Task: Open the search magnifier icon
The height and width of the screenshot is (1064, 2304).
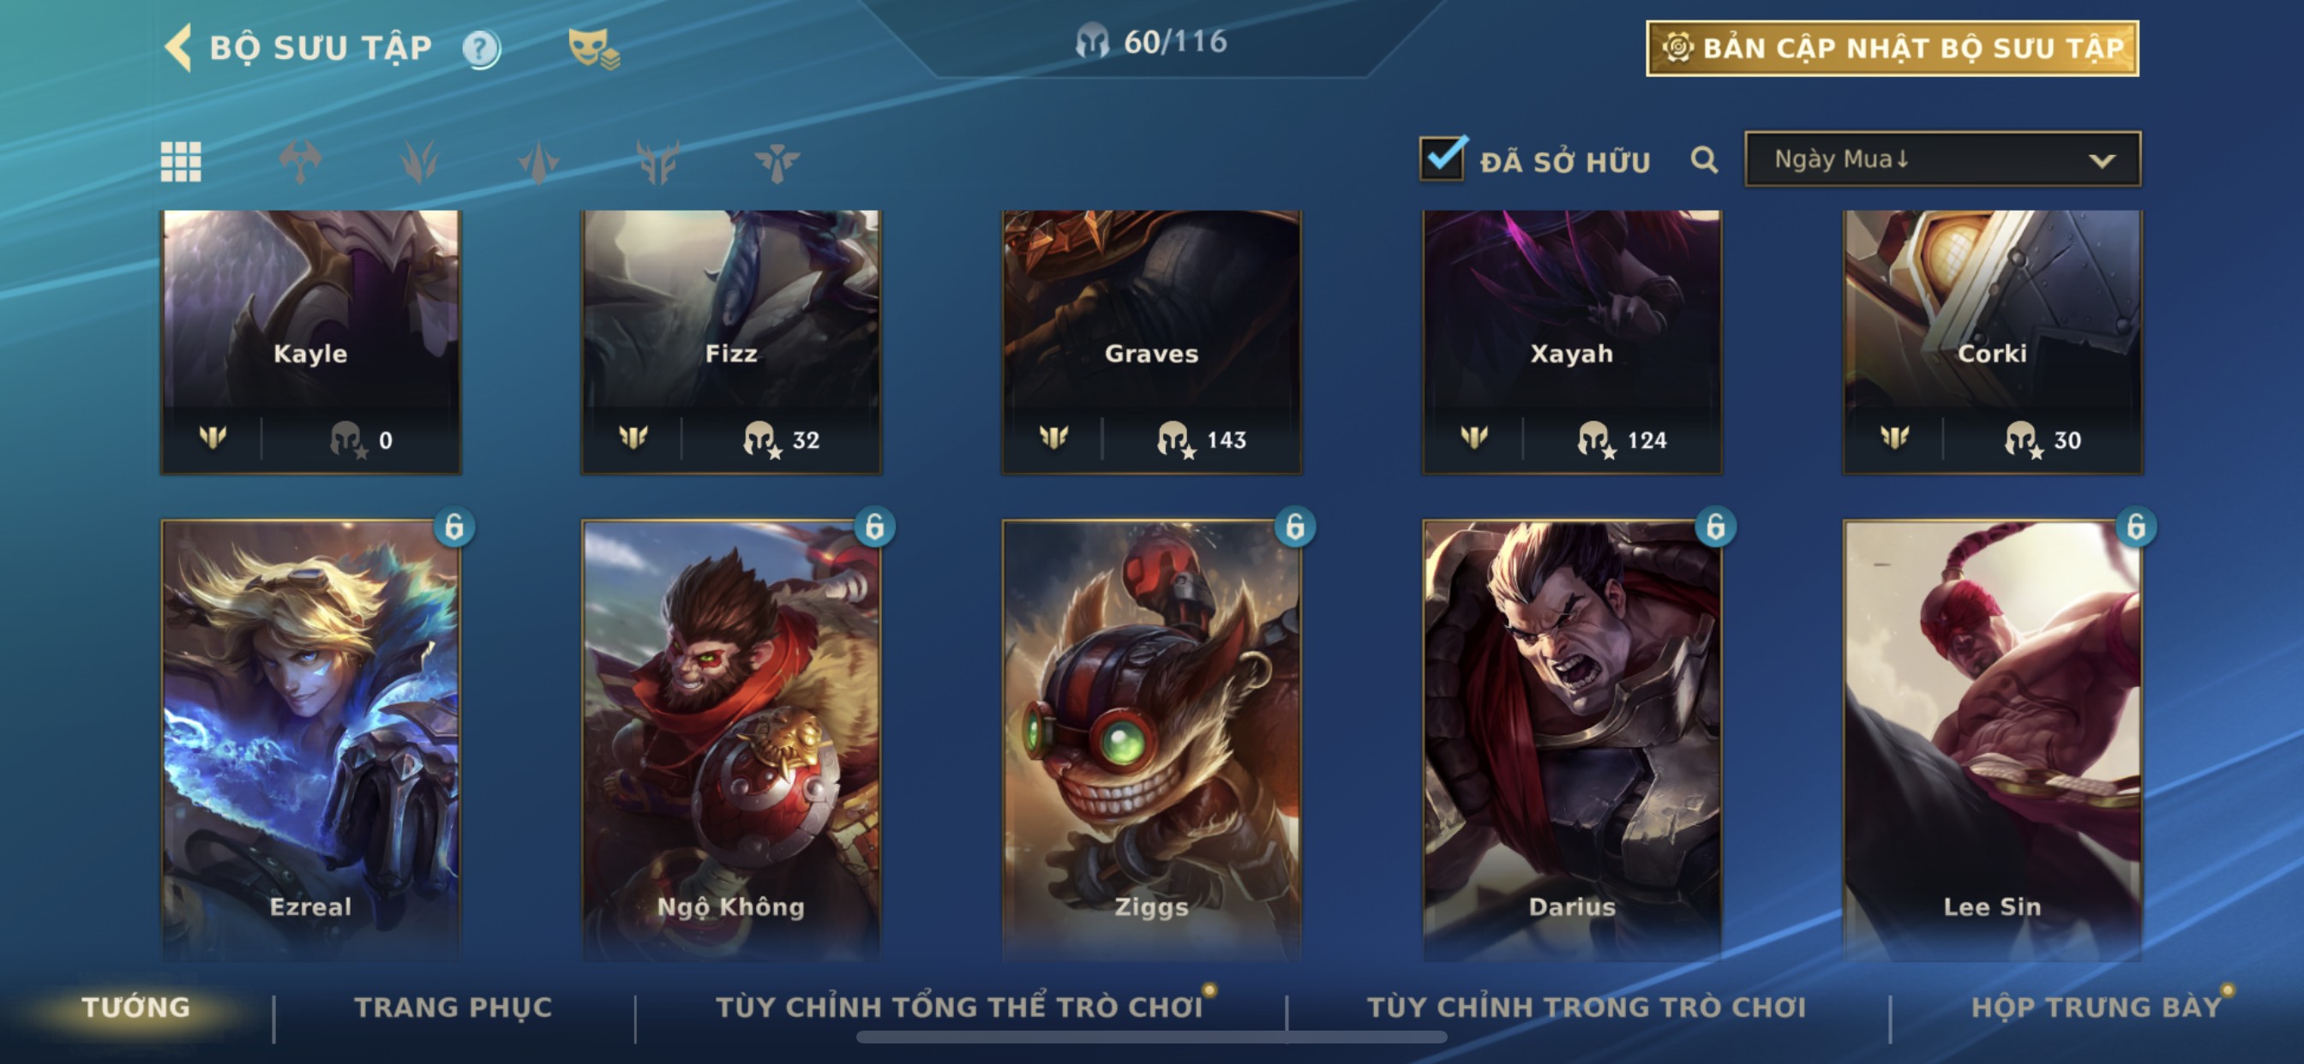Action: click(x=1704, y=160)
